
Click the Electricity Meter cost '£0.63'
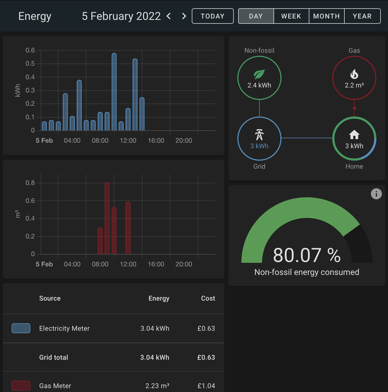coord(206,328)
